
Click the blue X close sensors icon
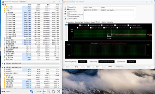coord(59,91)
